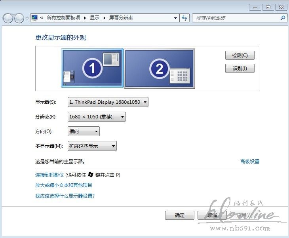The height and width of the screenshot is (238, 289).
Task: Go to 显示 breadcrumb item
Action: coord(95,18)
